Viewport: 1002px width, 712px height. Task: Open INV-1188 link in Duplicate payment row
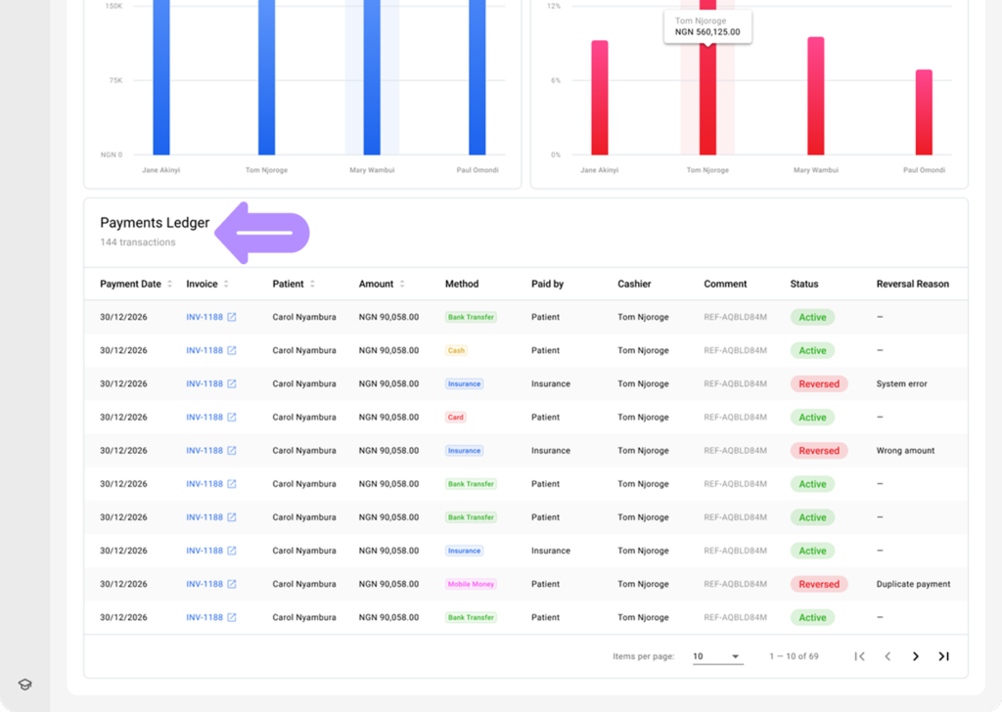(x=205, y=584)
